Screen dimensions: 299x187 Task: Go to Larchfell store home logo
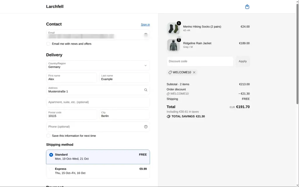[x=55, y=6]
